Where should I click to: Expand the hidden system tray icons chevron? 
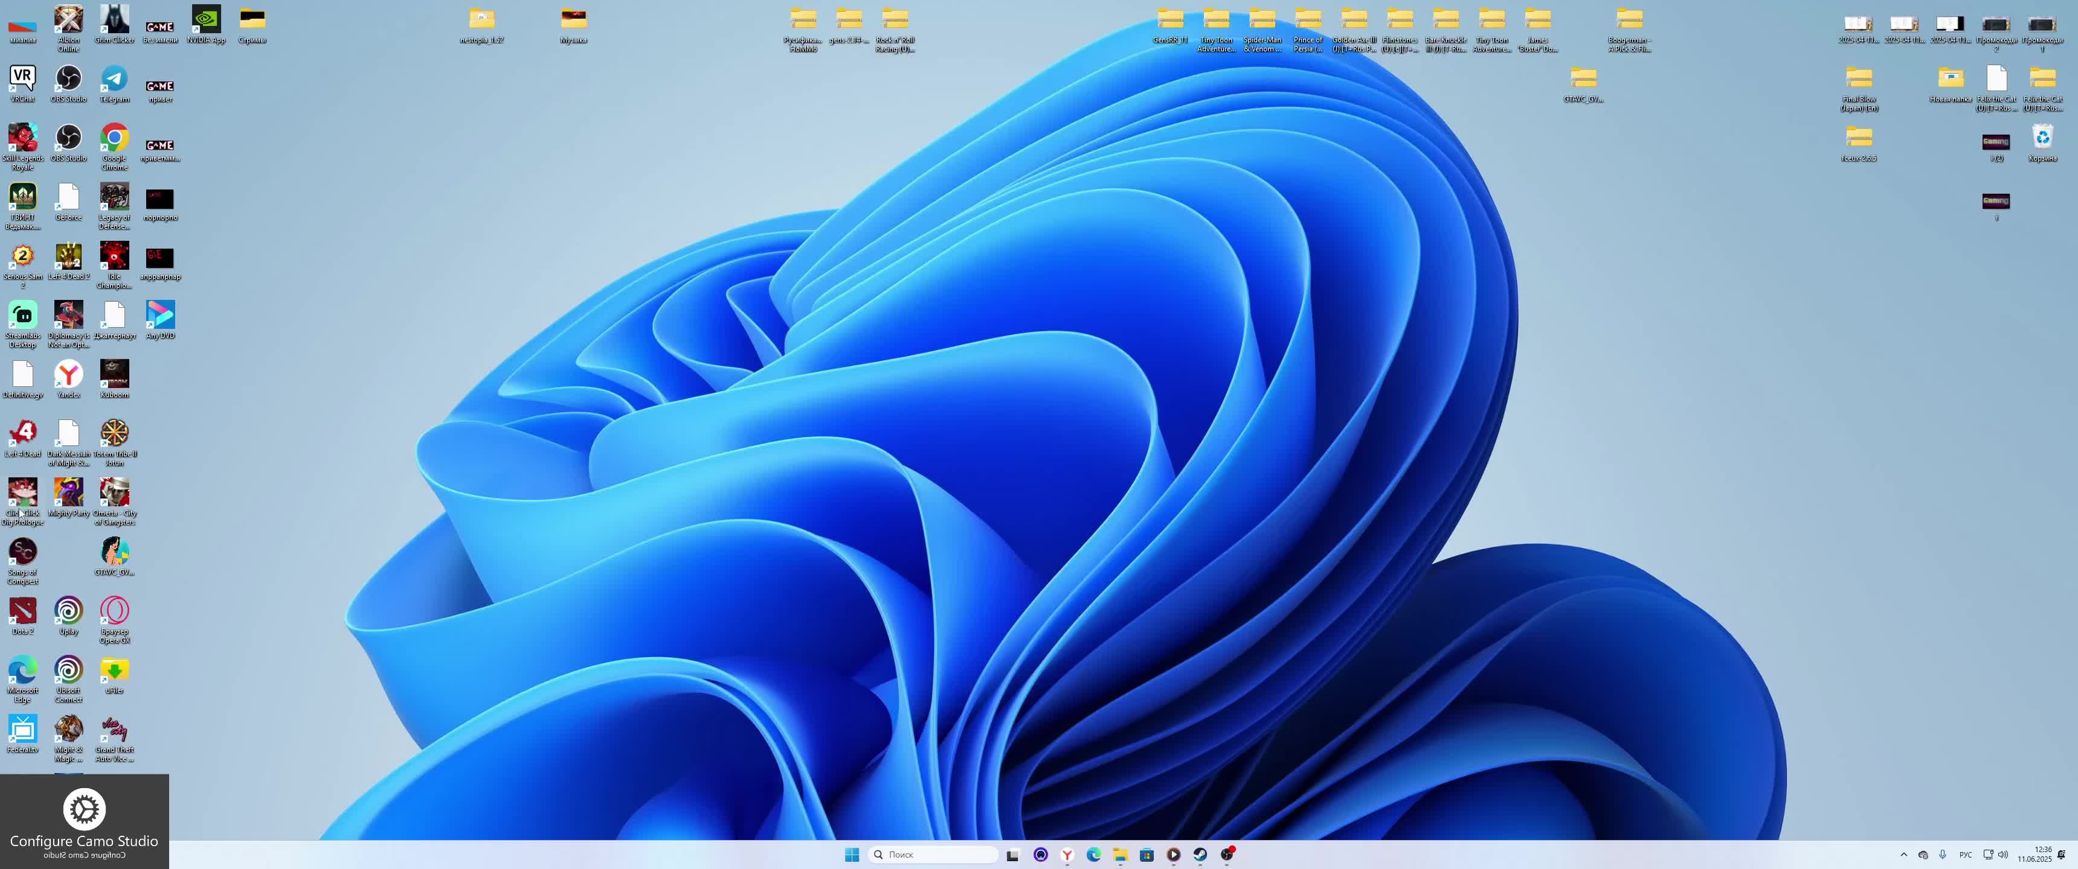1904,855
